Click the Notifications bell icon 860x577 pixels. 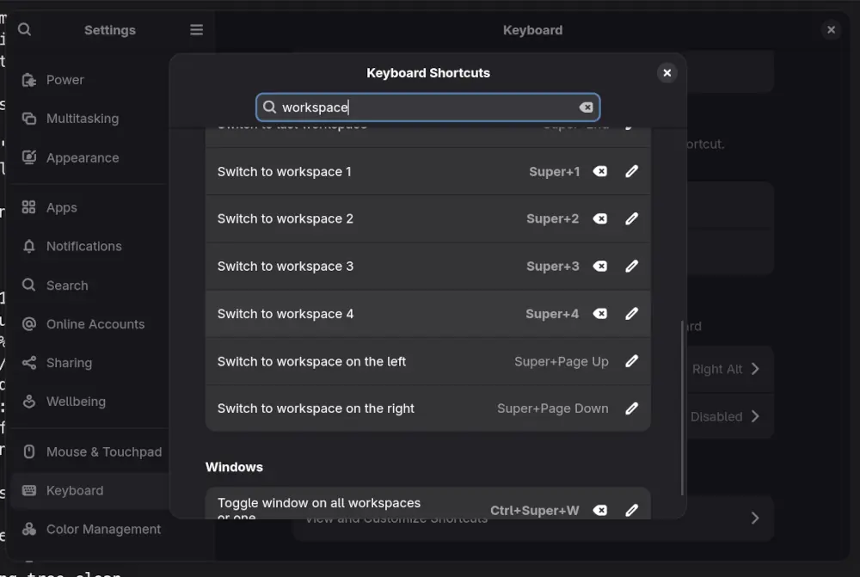[x=29, y=246]
